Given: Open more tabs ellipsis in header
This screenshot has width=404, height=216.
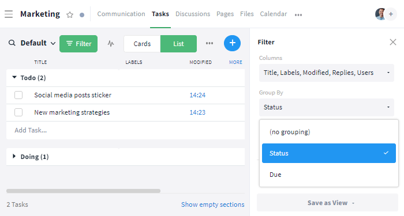Looking at the screenshot, I should tap(298, 14).
